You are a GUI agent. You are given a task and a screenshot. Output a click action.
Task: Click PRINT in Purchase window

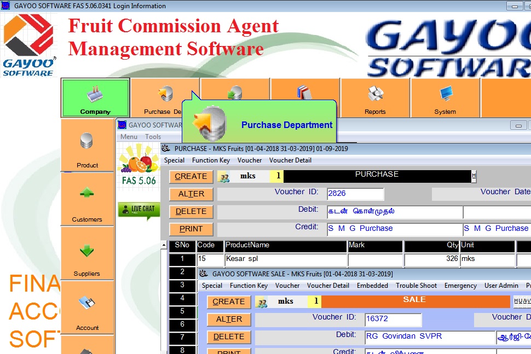[191, 229]
